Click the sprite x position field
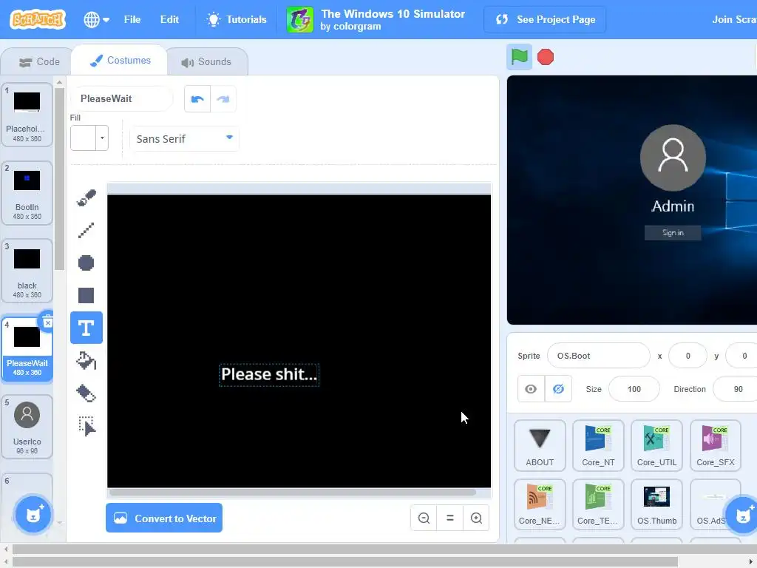Screen dimensions: 757x568 click(x=688, y=356)
